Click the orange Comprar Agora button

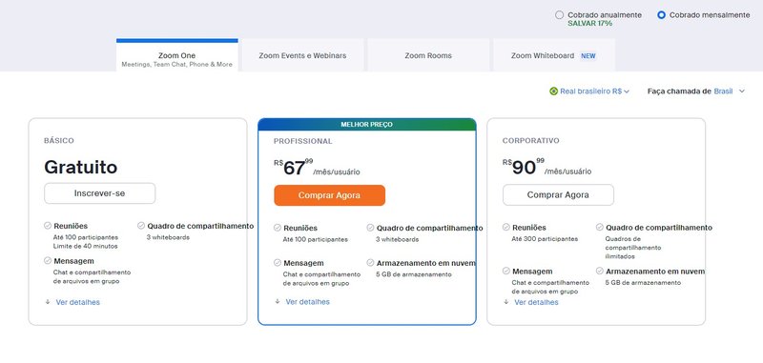[329, 195]
